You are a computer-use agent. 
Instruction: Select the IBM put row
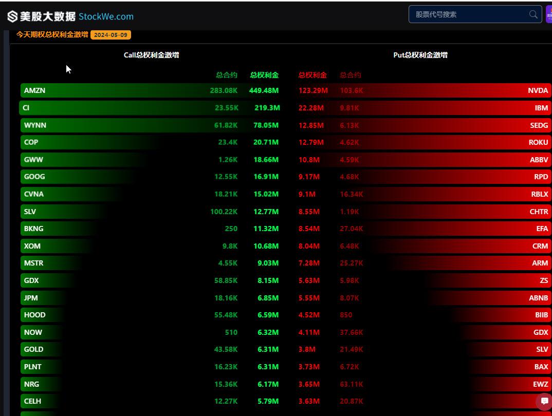tap(424, 108)
